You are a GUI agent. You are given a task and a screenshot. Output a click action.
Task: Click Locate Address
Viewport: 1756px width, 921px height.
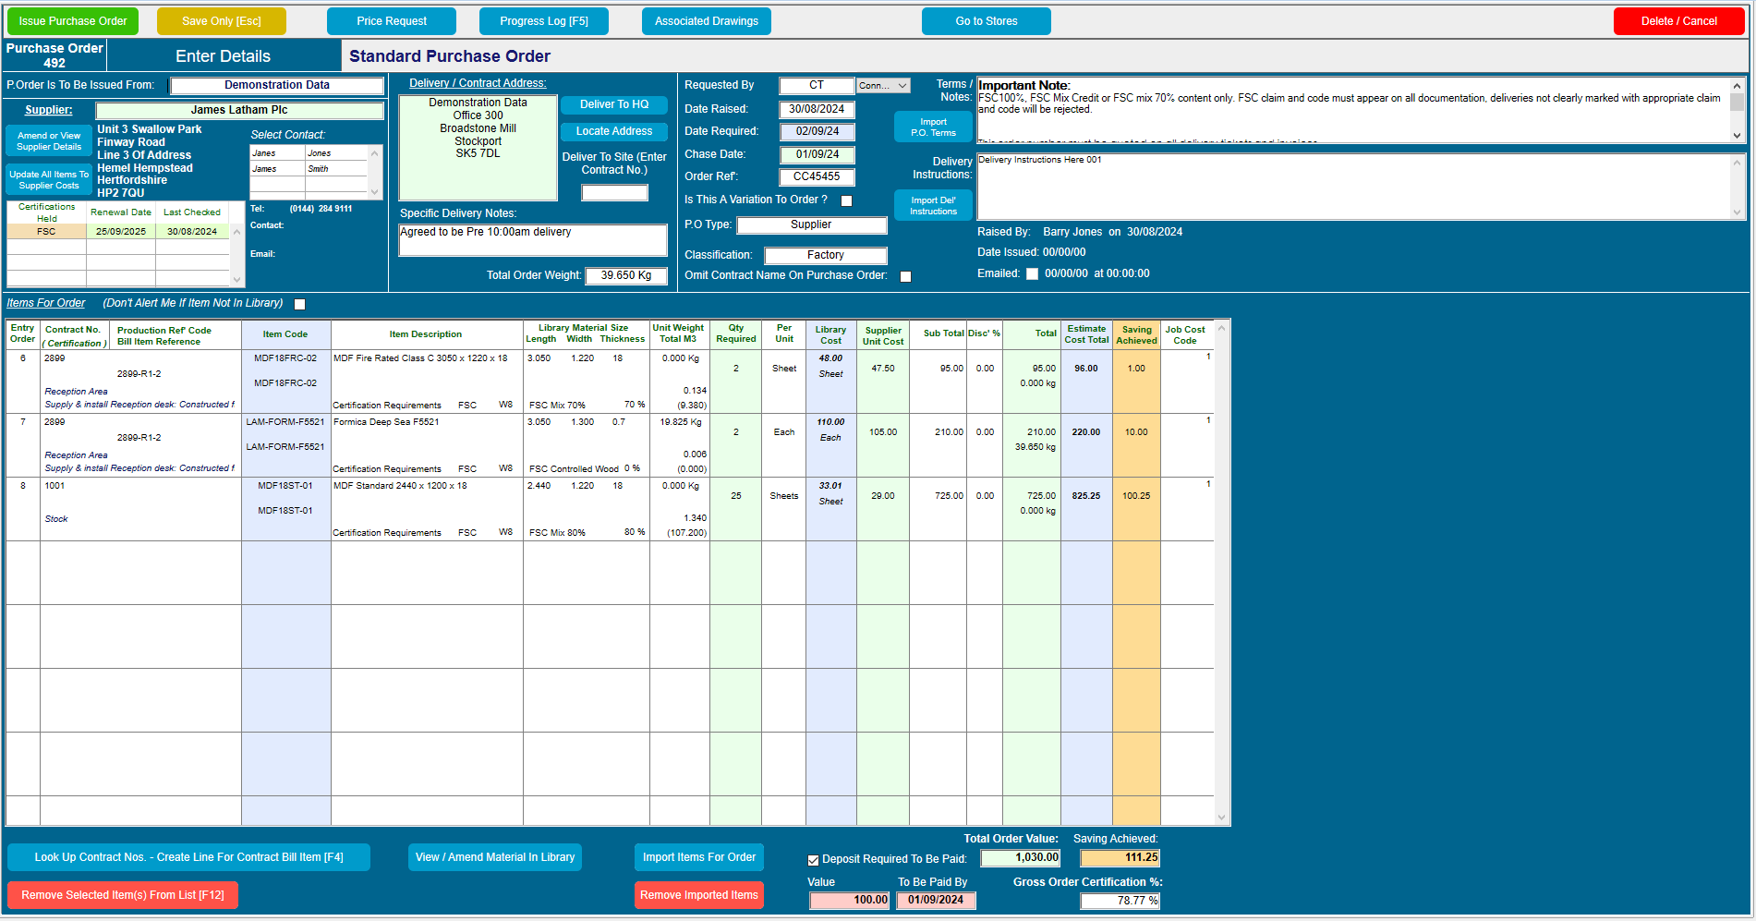click(613, 131)
